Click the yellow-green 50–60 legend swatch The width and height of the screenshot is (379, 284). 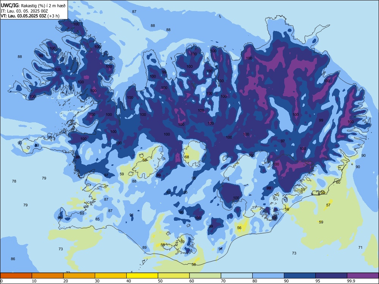174,276
